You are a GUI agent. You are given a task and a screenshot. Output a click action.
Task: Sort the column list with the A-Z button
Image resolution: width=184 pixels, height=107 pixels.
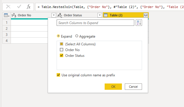point(139,23)
